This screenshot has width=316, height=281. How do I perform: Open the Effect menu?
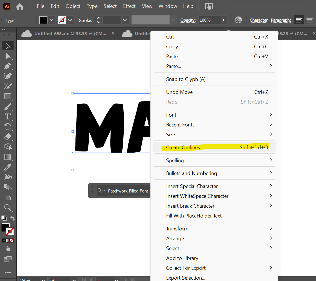click(129, 6)
